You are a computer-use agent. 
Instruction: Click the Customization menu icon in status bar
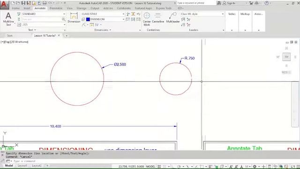[298, 167]
